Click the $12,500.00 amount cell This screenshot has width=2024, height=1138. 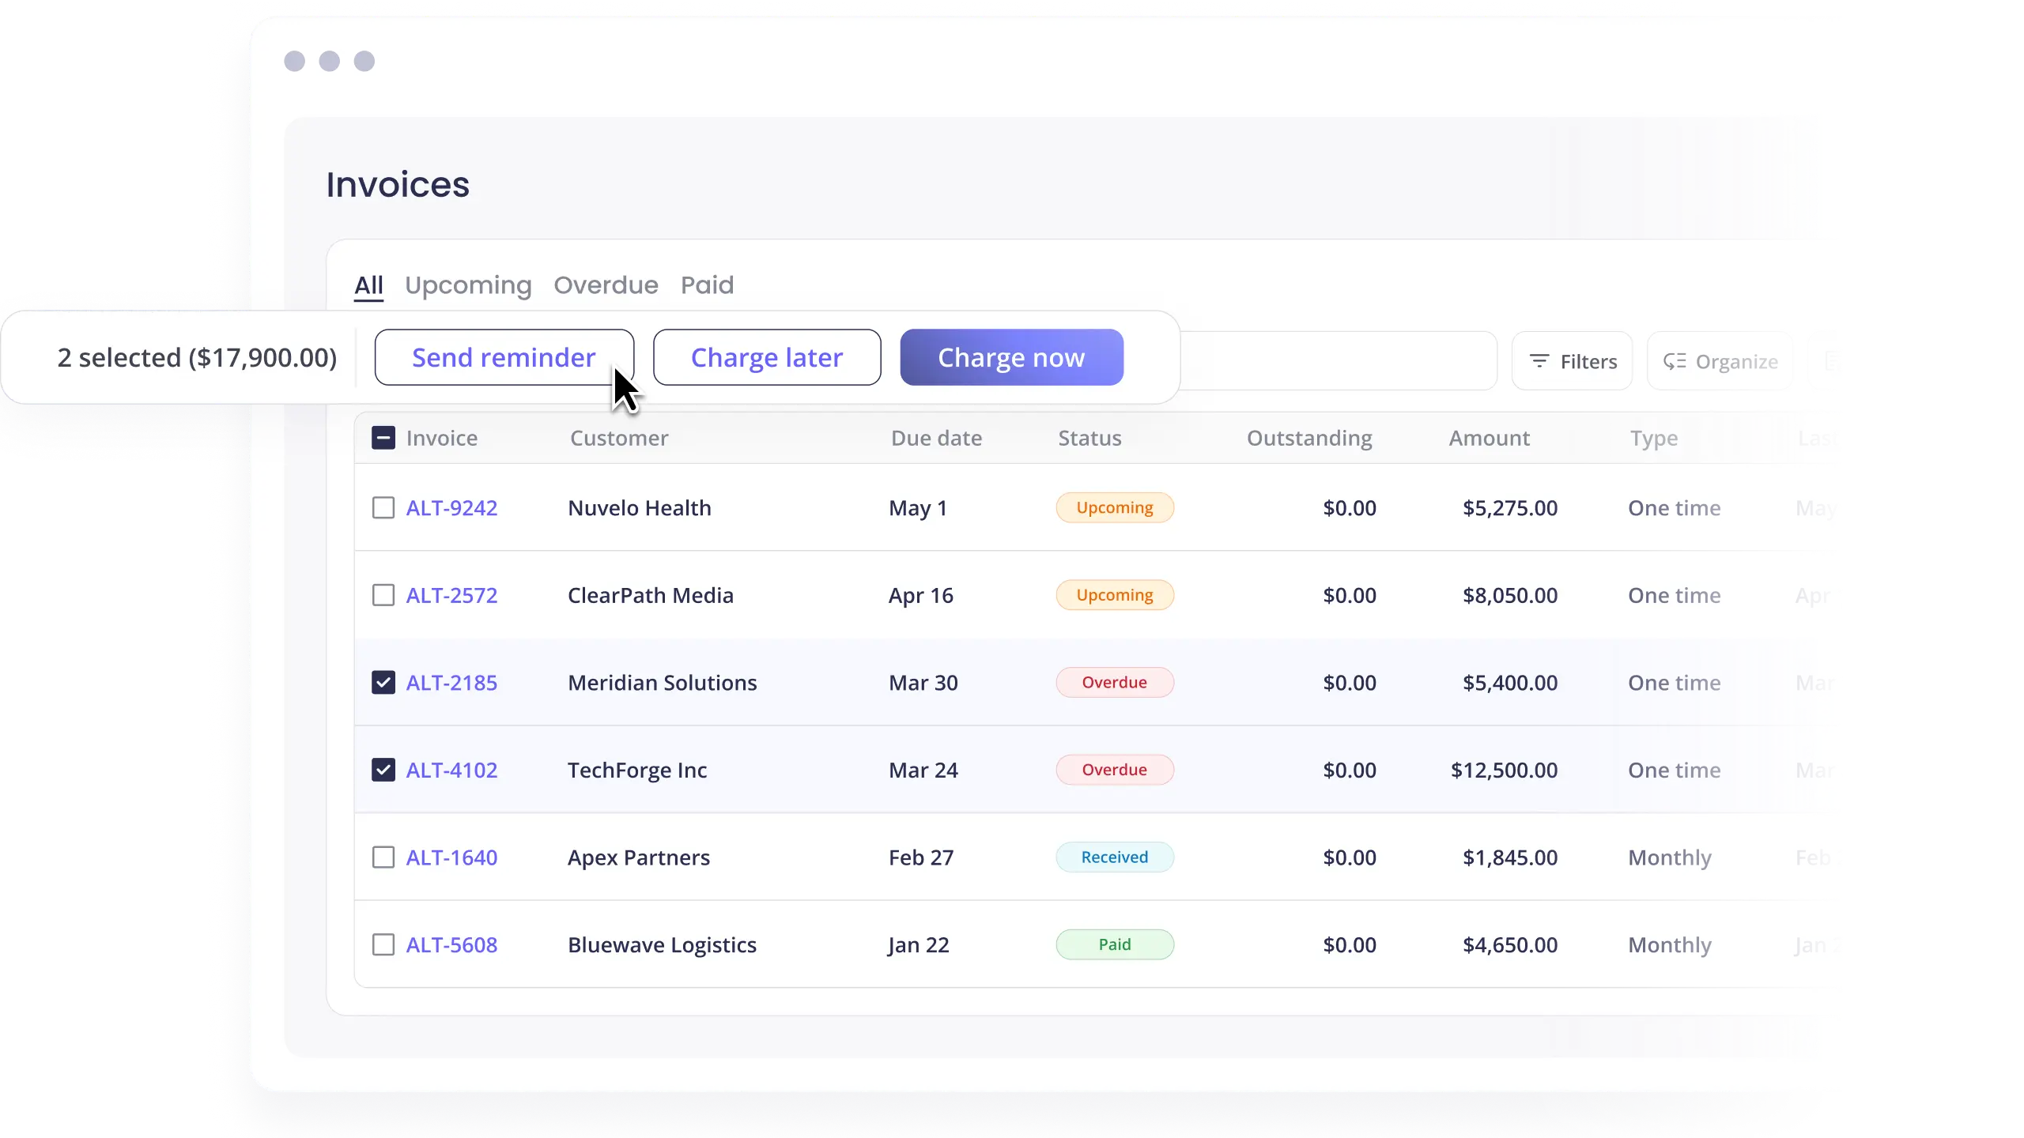[1504, 770]
